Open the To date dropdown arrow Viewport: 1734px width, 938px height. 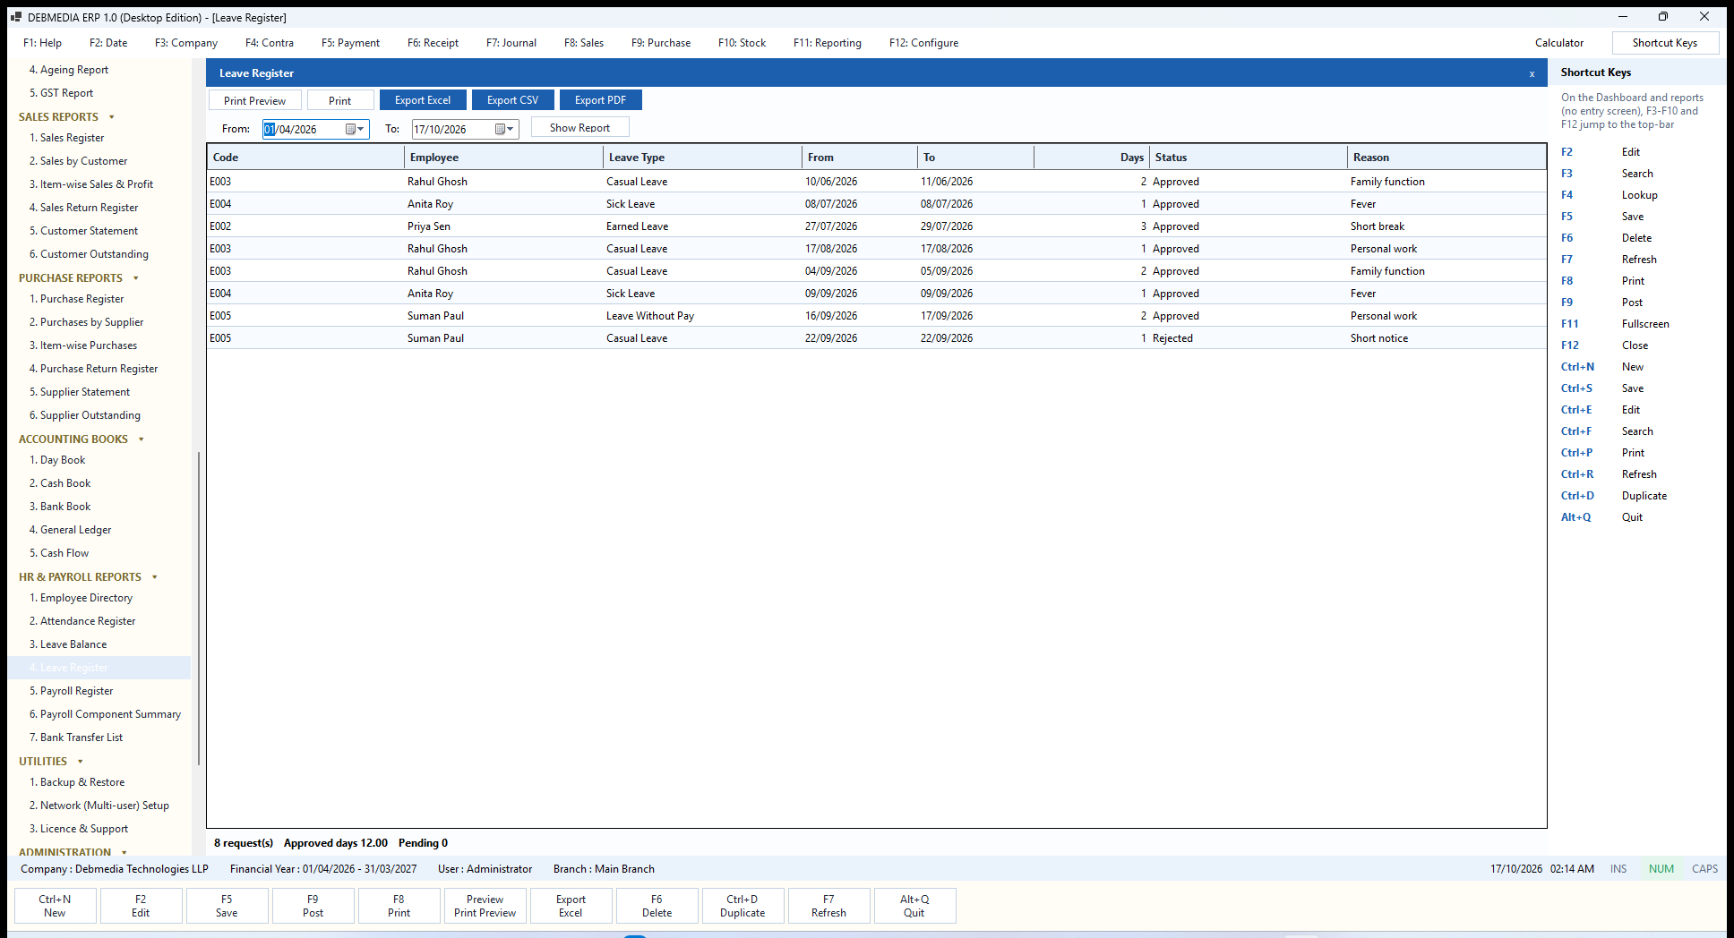tap(511, 129)
